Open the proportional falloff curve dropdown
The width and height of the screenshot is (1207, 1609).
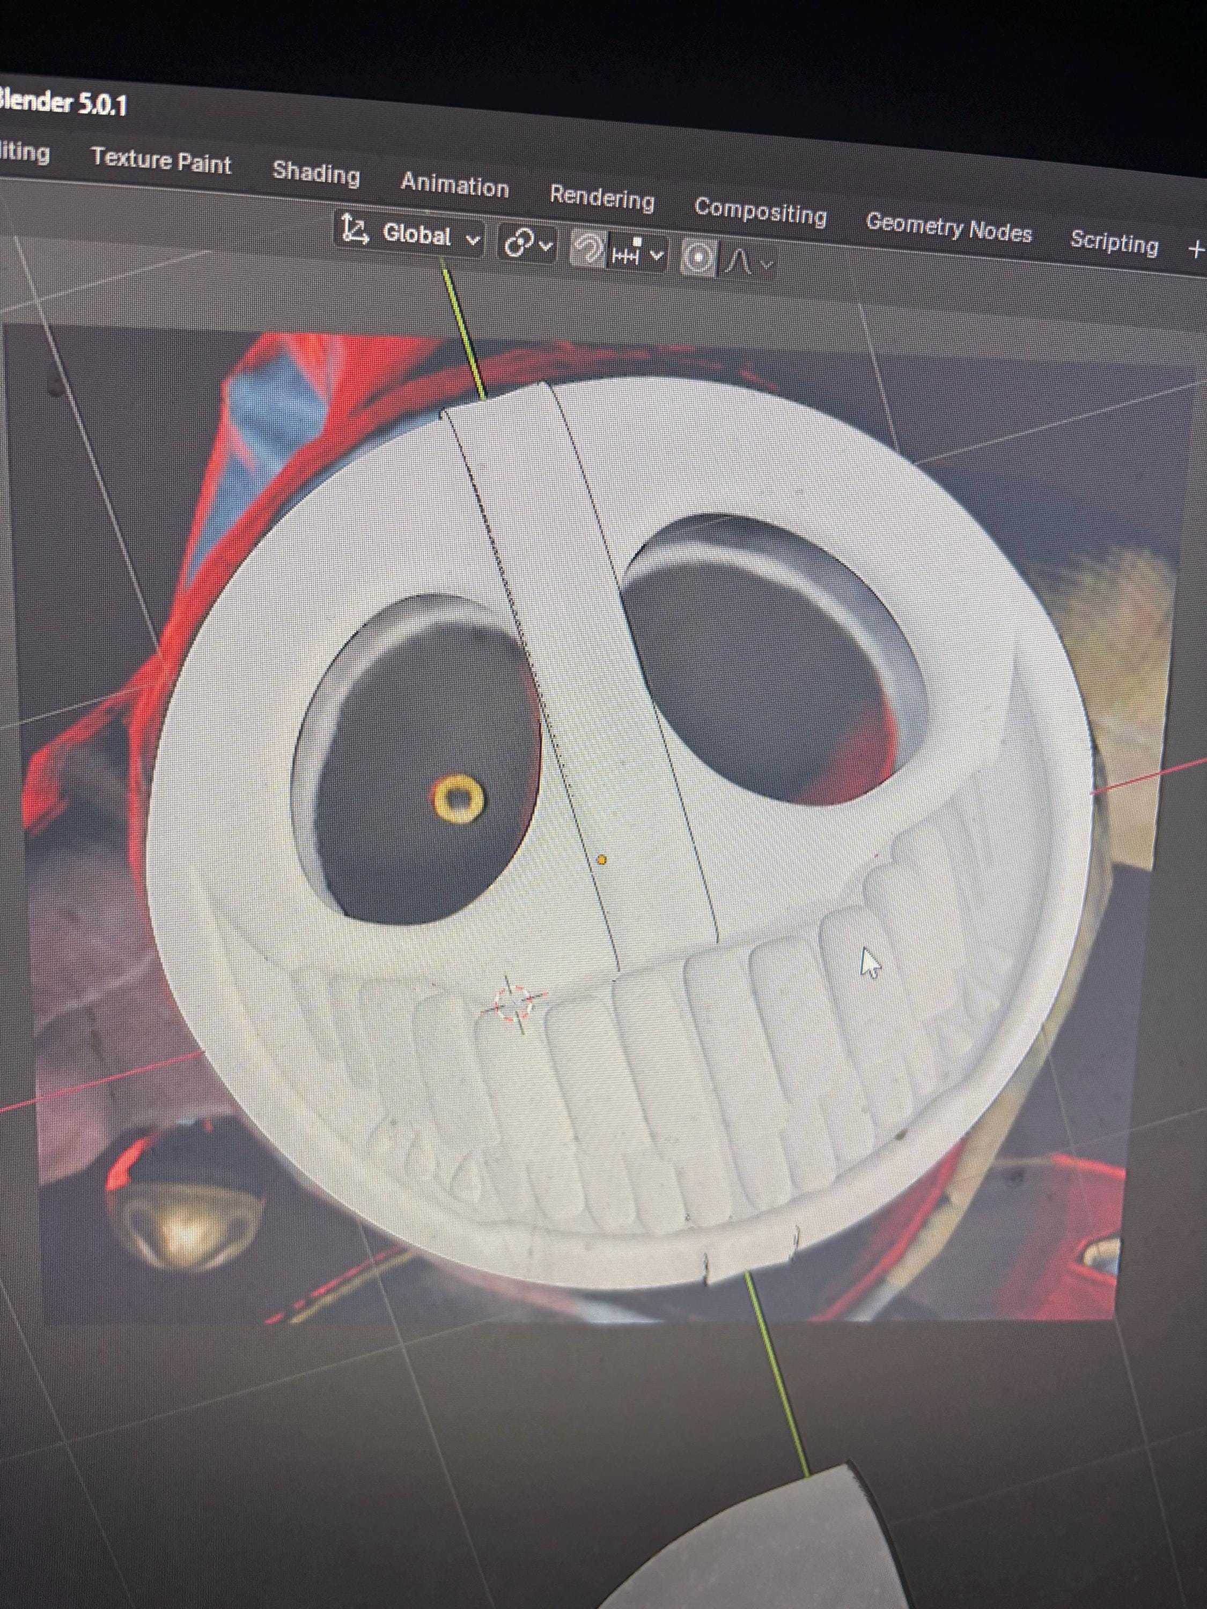point(748,262)
